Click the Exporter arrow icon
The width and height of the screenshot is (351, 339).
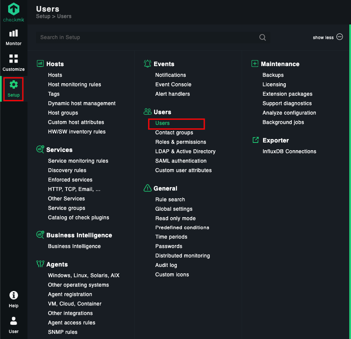coord(255,140)
